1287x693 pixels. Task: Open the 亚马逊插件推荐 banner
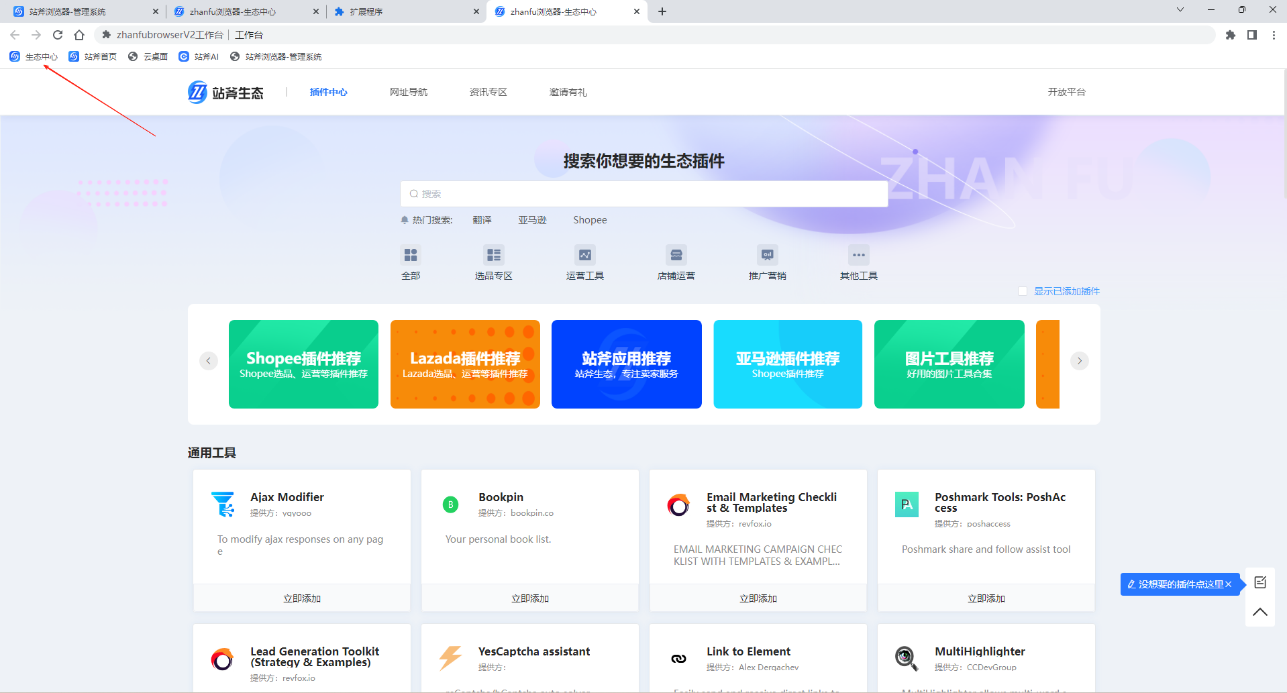pos(788,364)
